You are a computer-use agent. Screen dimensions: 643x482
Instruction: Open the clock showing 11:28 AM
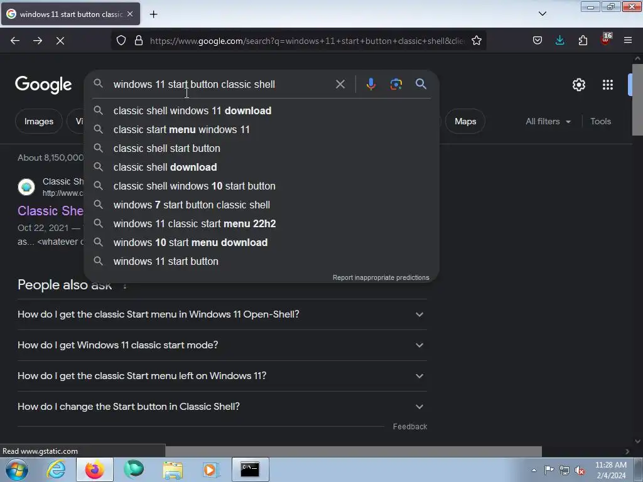611,470
